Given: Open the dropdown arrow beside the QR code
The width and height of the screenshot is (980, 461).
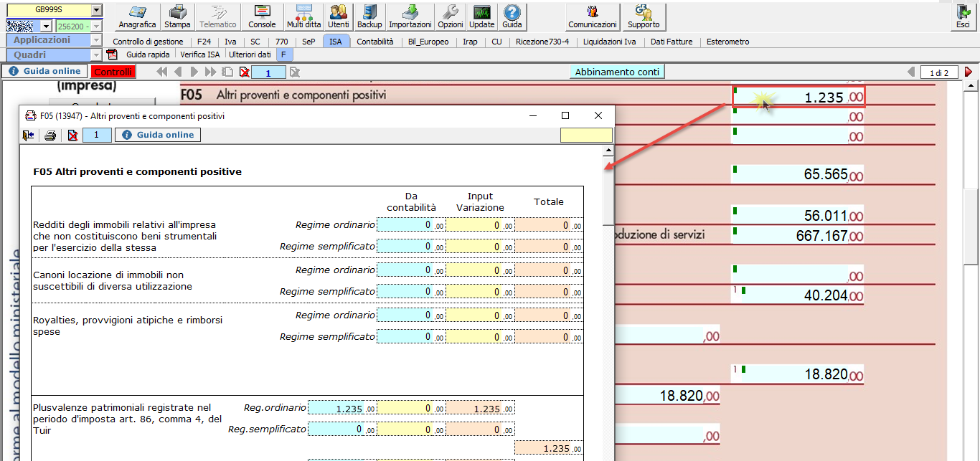Looking at the screenshot, I should pos(47,25).
